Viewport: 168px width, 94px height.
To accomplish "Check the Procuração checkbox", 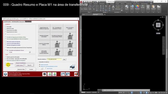I will point(6,27).
